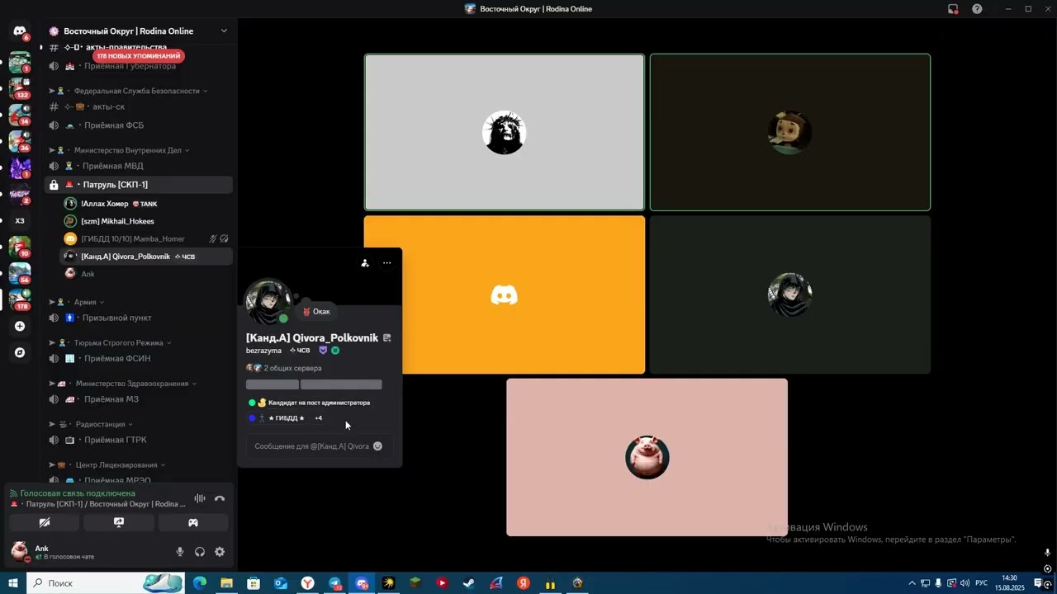
Task: Show the +4 additional roles in profile
Action: coord(319,418)
